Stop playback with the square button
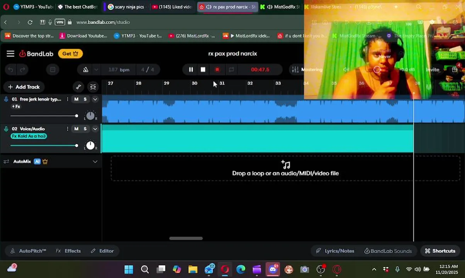 tap(203, 69)
